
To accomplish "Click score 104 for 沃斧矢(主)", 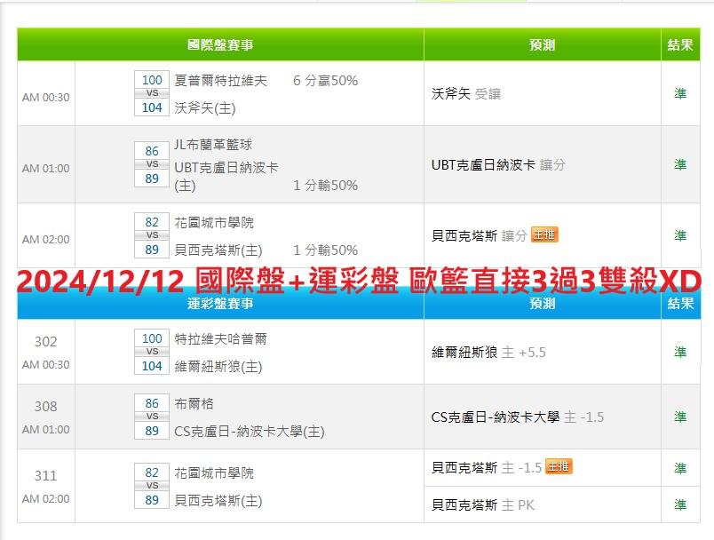I will [x=152, y=107].
